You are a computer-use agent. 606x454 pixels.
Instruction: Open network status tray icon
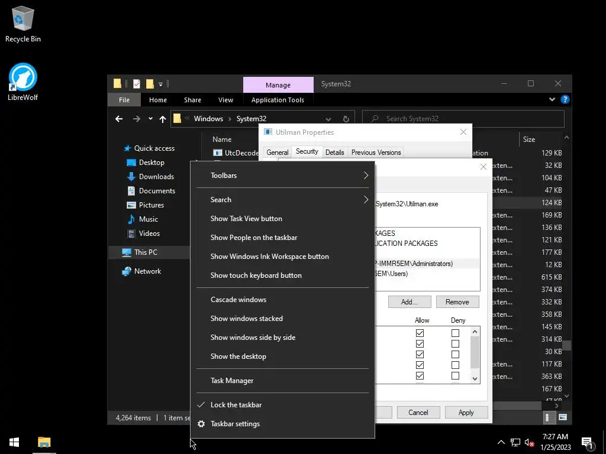tap(515, 442)
